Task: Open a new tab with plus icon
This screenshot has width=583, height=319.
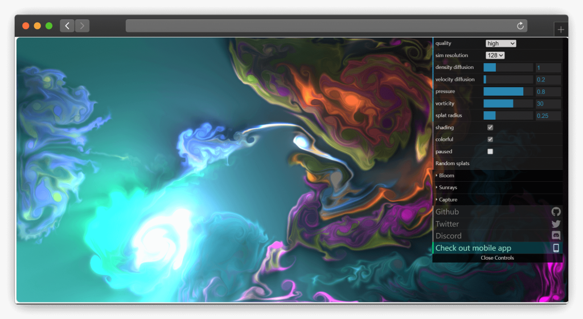Action: pos(561,30)
